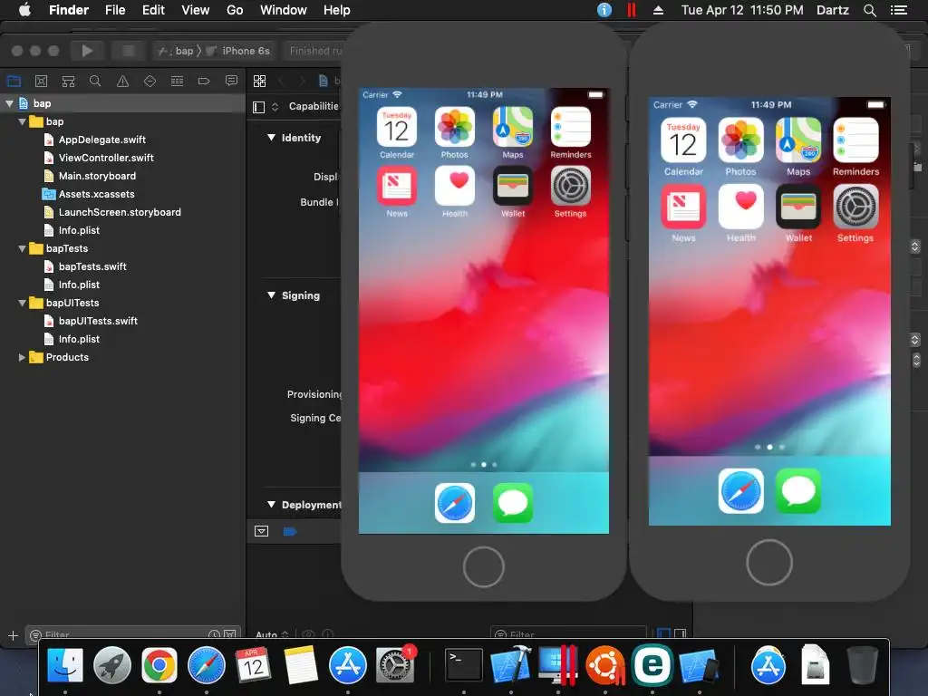The height and width of the screenshot is (696, 928).
Task: Open the Issue navigator warning icon
Action: pos(122,81)
